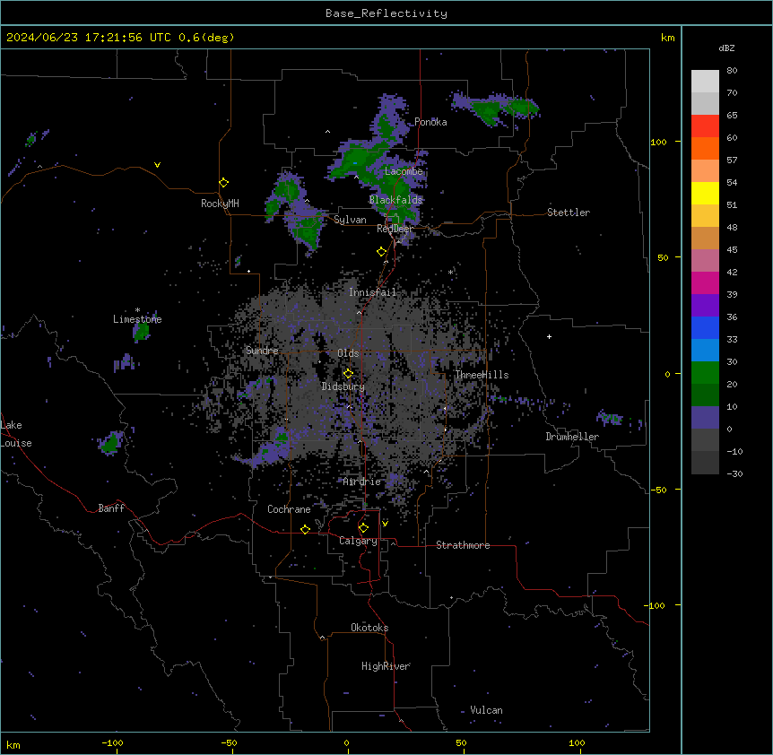The width and height of the screenshot is (773, 755).
Task: Select the yellow diamond marker above Didsbury
Action: (x=348, y=373)
